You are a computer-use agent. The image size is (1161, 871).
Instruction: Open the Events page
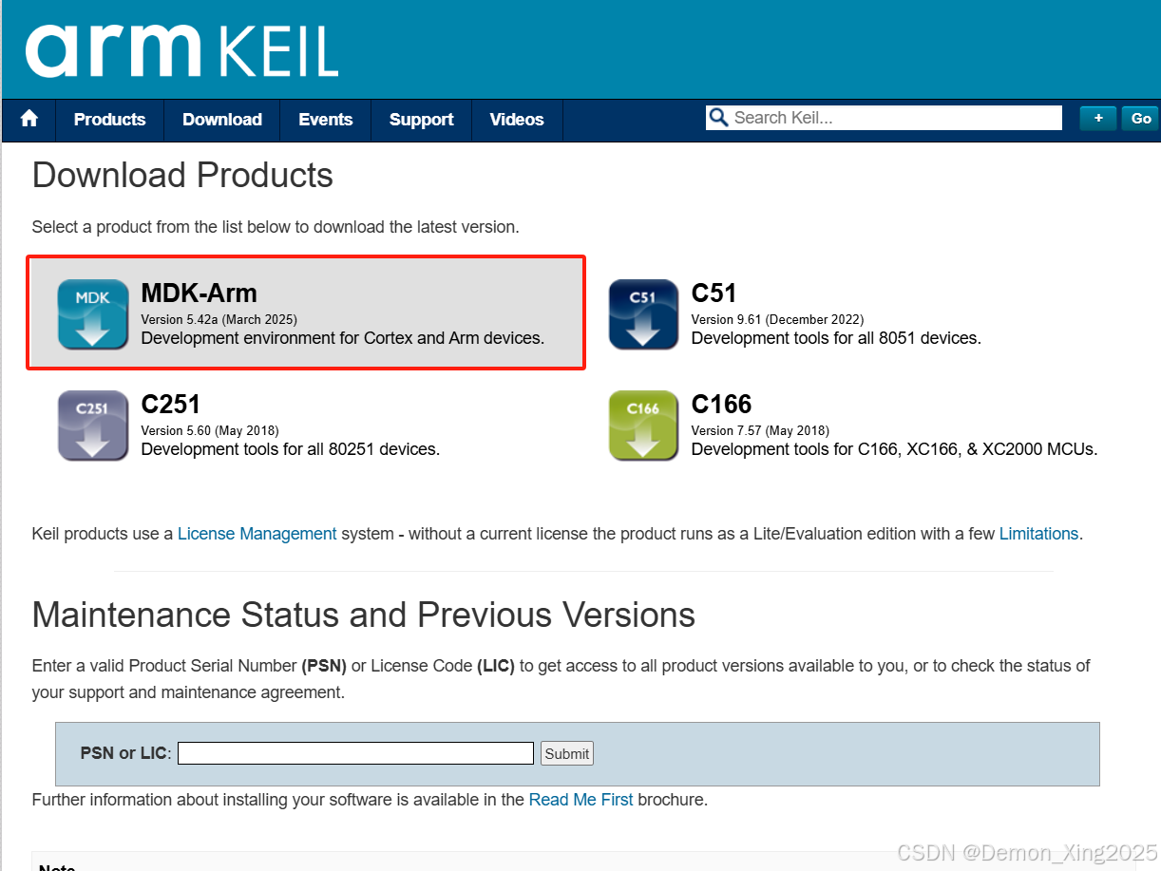click(325, 120)
